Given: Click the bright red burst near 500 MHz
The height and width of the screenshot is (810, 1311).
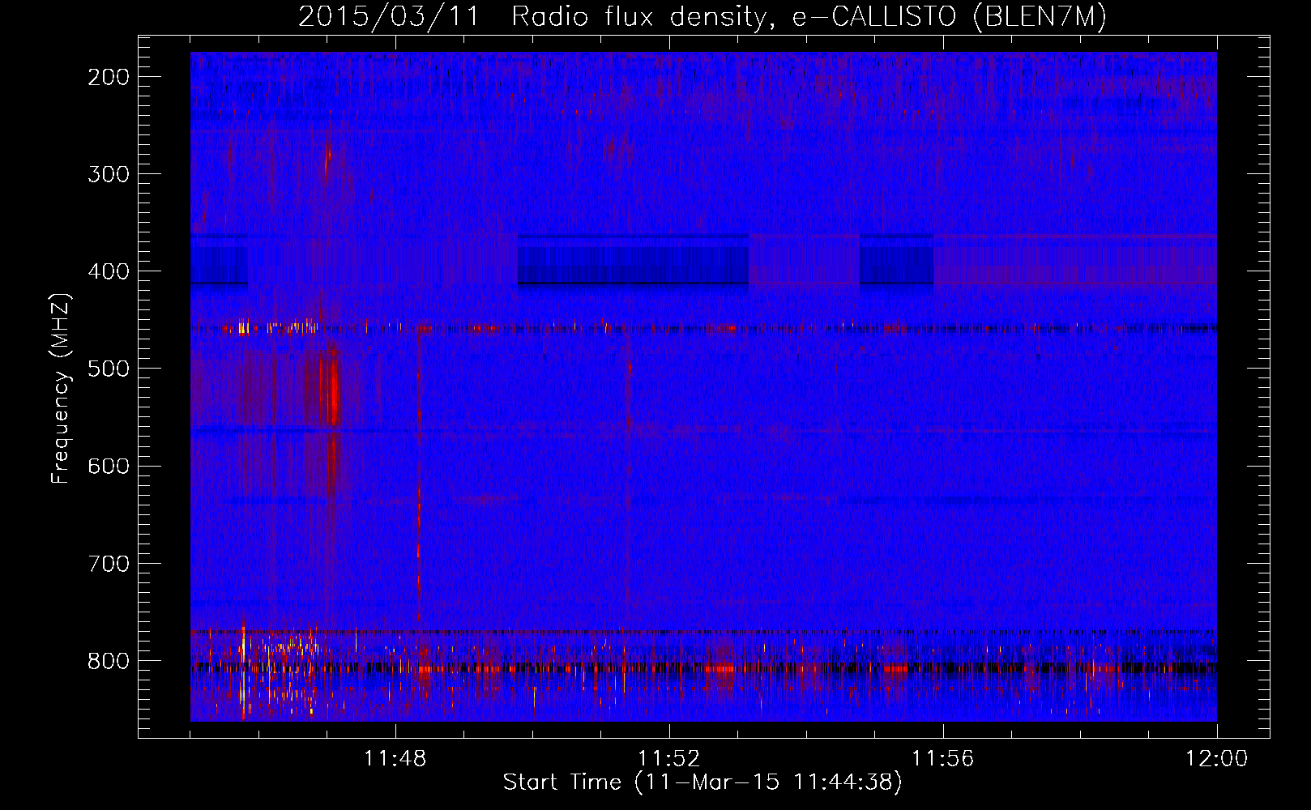Looking at the screenshot, I should click(333, 393).
